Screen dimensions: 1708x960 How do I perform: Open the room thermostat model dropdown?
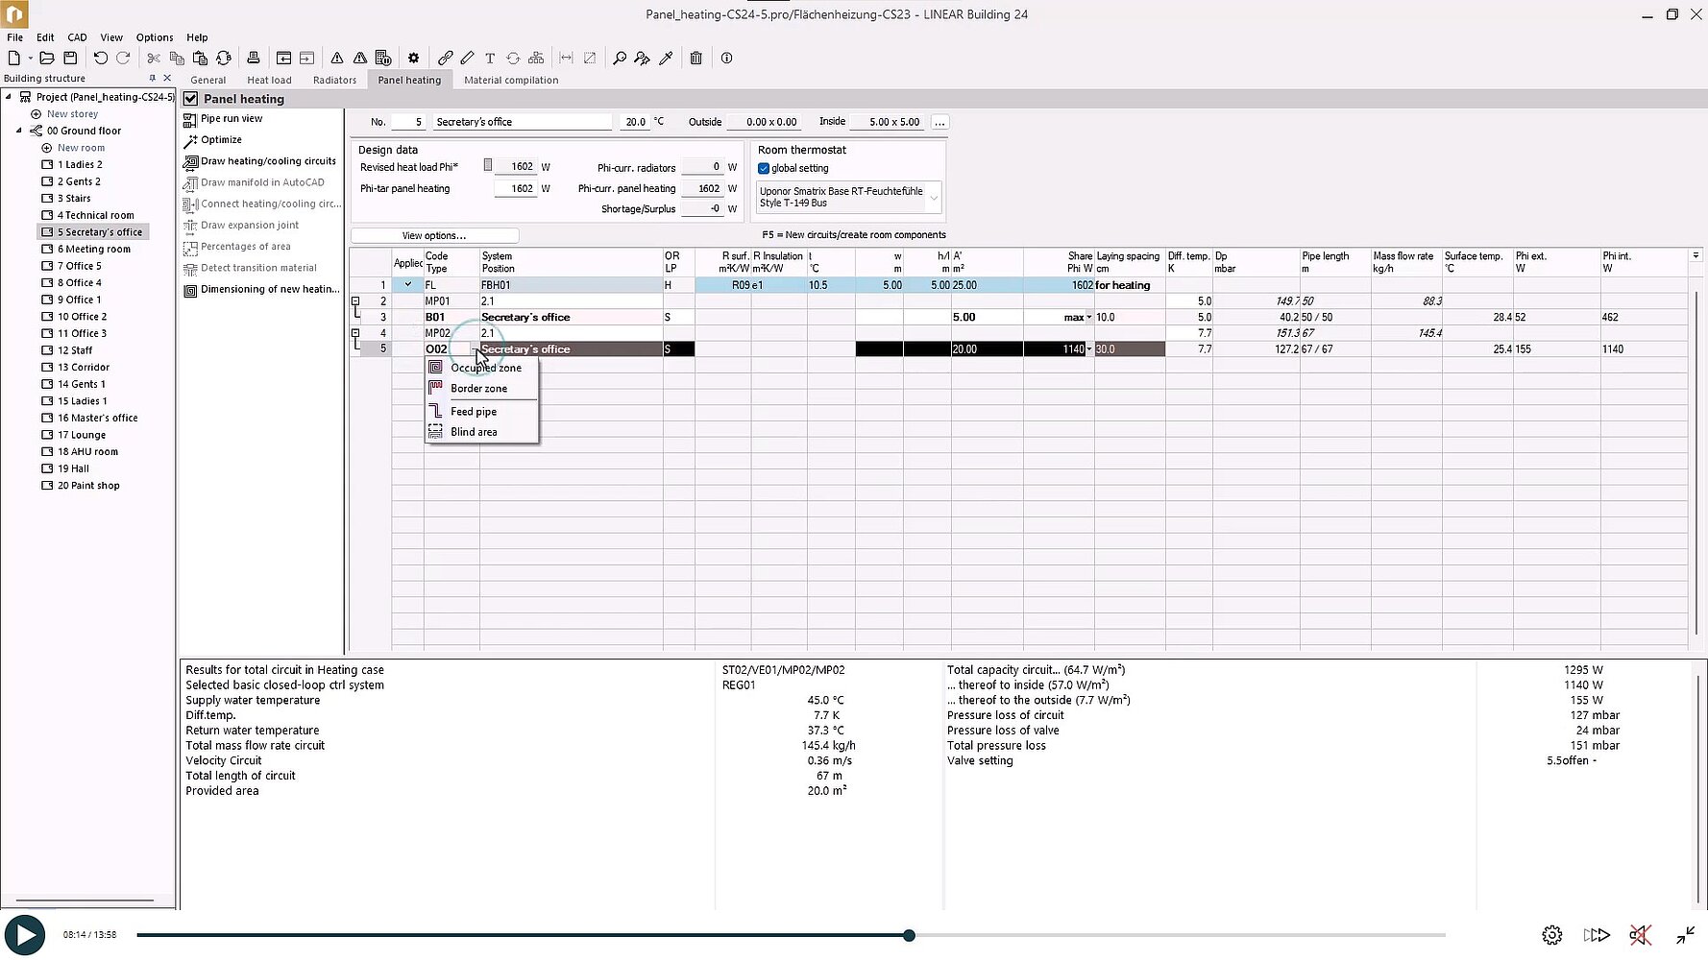tap(933, 198)
